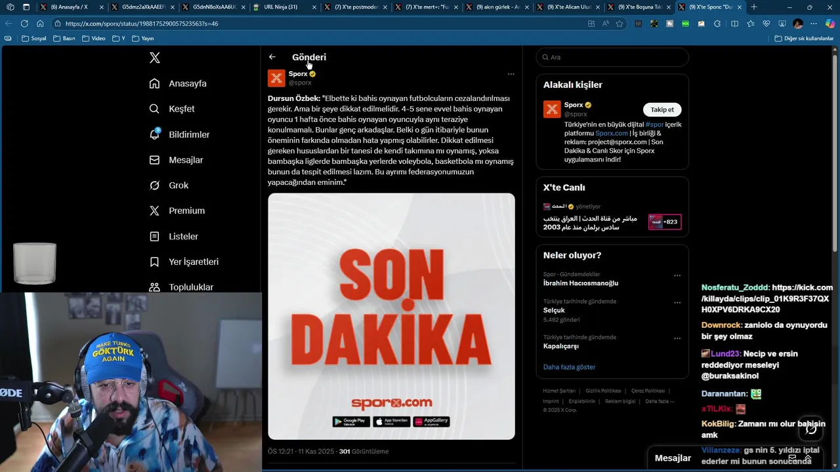The height and width of the screenshot is (472, 840).
Task: Open the Son Dakika post image
Action: pos(391,316)
